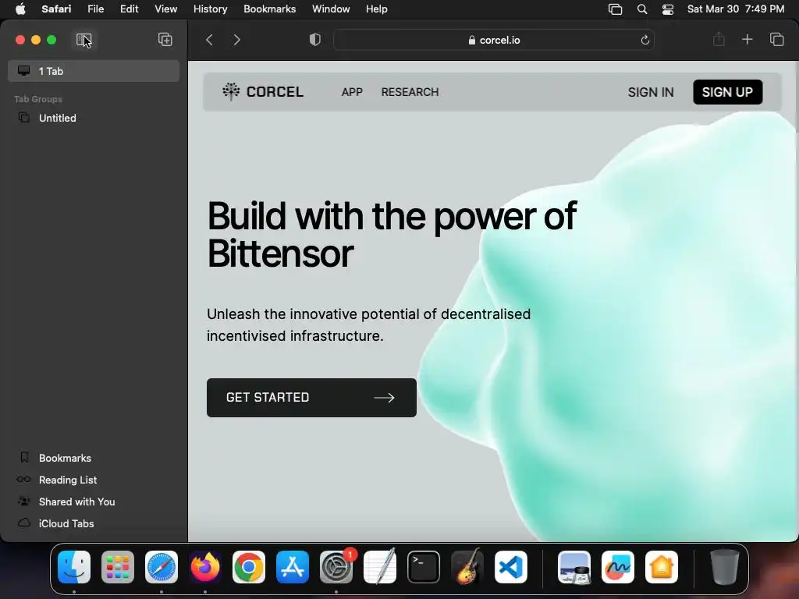
Task: Launch Visual Studio Code from Dock
Action: tap(510, 567)
